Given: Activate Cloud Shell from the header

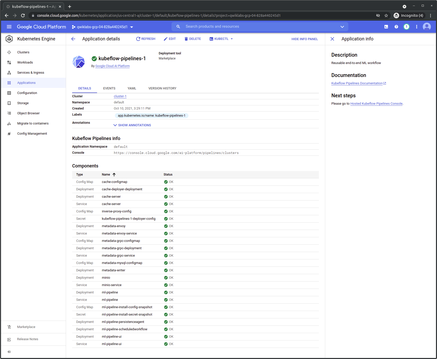Looking at the screenshot, I should pos(386,27).
